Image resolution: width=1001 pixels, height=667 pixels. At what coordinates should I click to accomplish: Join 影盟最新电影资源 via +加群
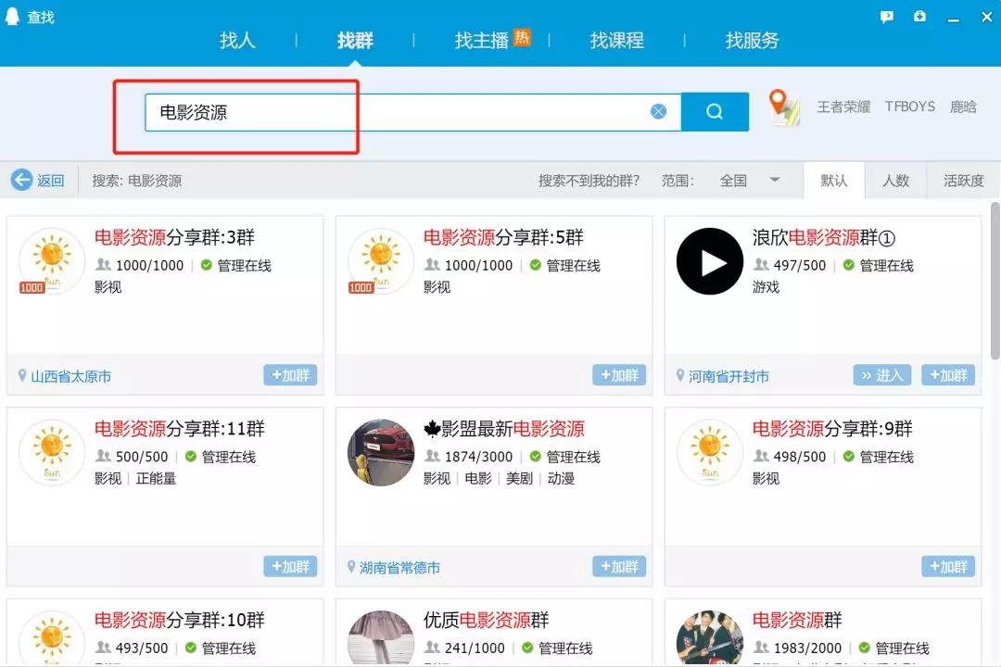point(618,566)
